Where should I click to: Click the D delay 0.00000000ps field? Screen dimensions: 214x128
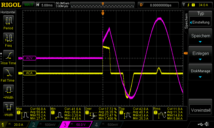pos(158,5)
